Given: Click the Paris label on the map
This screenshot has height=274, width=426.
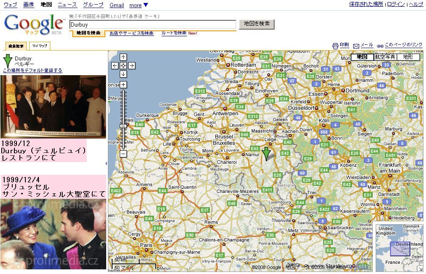Looking at the screenshot, I should click(146, 245).
